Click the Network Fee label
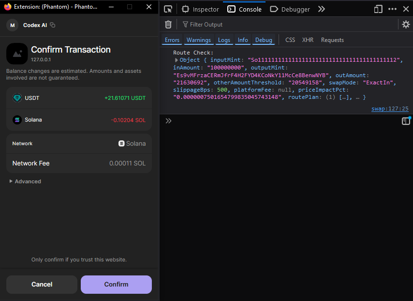413x301 pixels. click(x=31, y=164)
